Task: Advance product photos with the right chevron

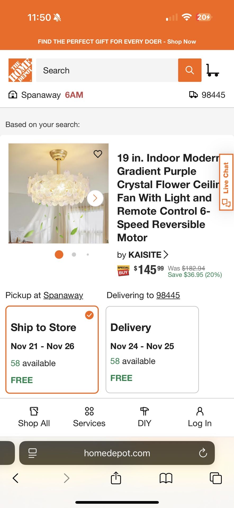Action: [x=95, y=198]
